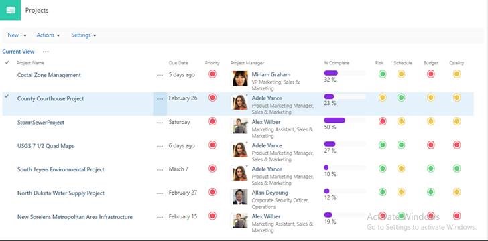Open the New dropdown menu
Viewport: 488px width, 241px height.
click(17, 35)
